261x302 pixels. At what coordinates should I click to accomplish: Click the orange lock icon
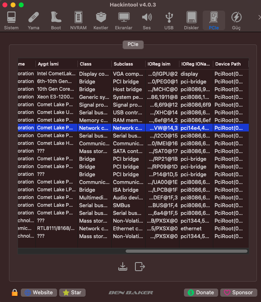point(15,293)
